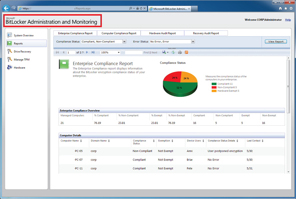Sort by the Exemption column
The width and height of the screenshot is (296, 199).
[172, 141]
